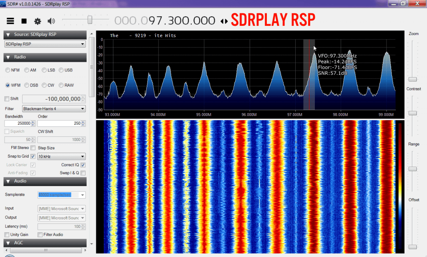
Task: Enable the Shift checkbox
Action: click(x=7, y=99)
